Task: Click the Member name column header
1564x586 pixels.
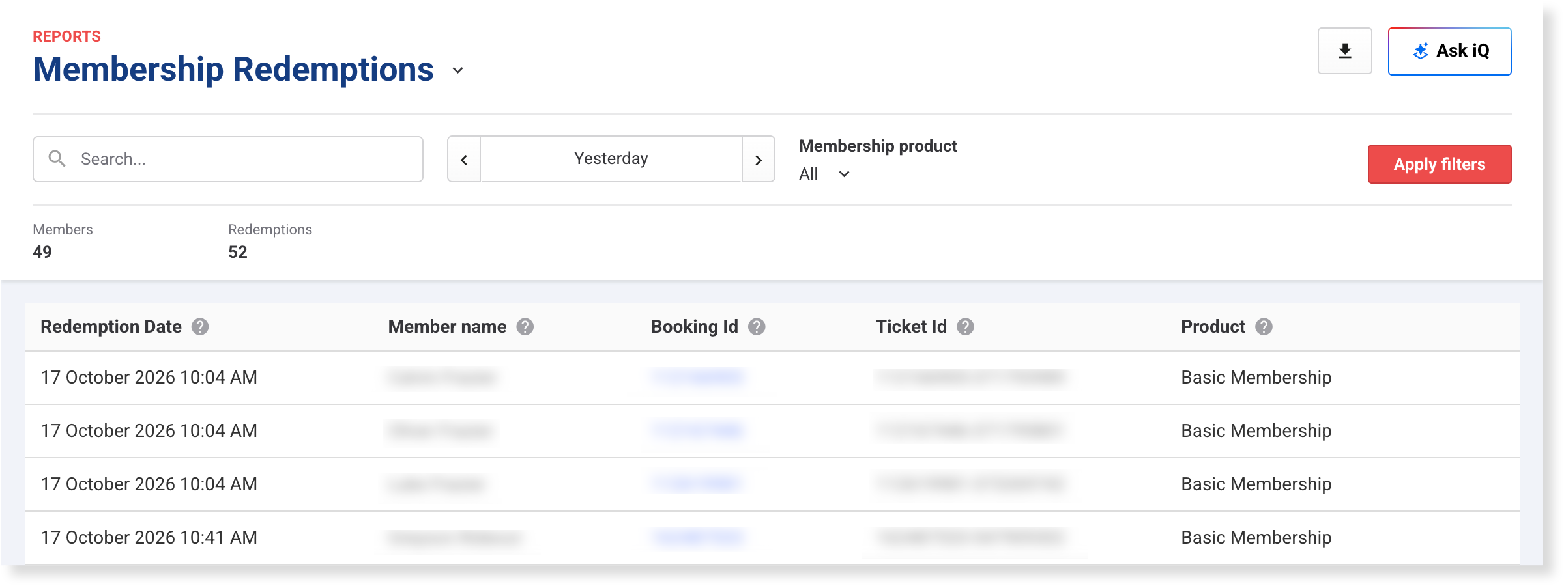Action: (x=447, y=327)
